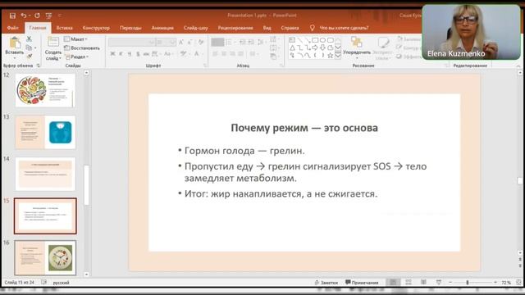Decrease font size icon
This screenshot has height=295, width=525.
coord(189,42)
